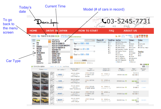Open auction sheet for lot 62063
The height and width of the screenshot is (109, 161).
coord(52,87)
